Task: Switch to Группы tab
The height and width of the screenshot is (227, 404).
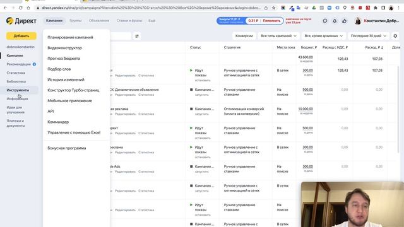Action: click(75, 21)
